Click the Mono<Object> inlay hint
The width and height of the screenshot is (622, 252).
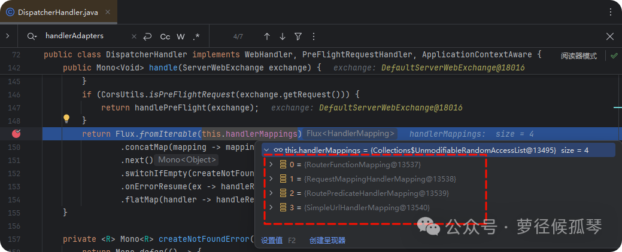pos(187,160)
